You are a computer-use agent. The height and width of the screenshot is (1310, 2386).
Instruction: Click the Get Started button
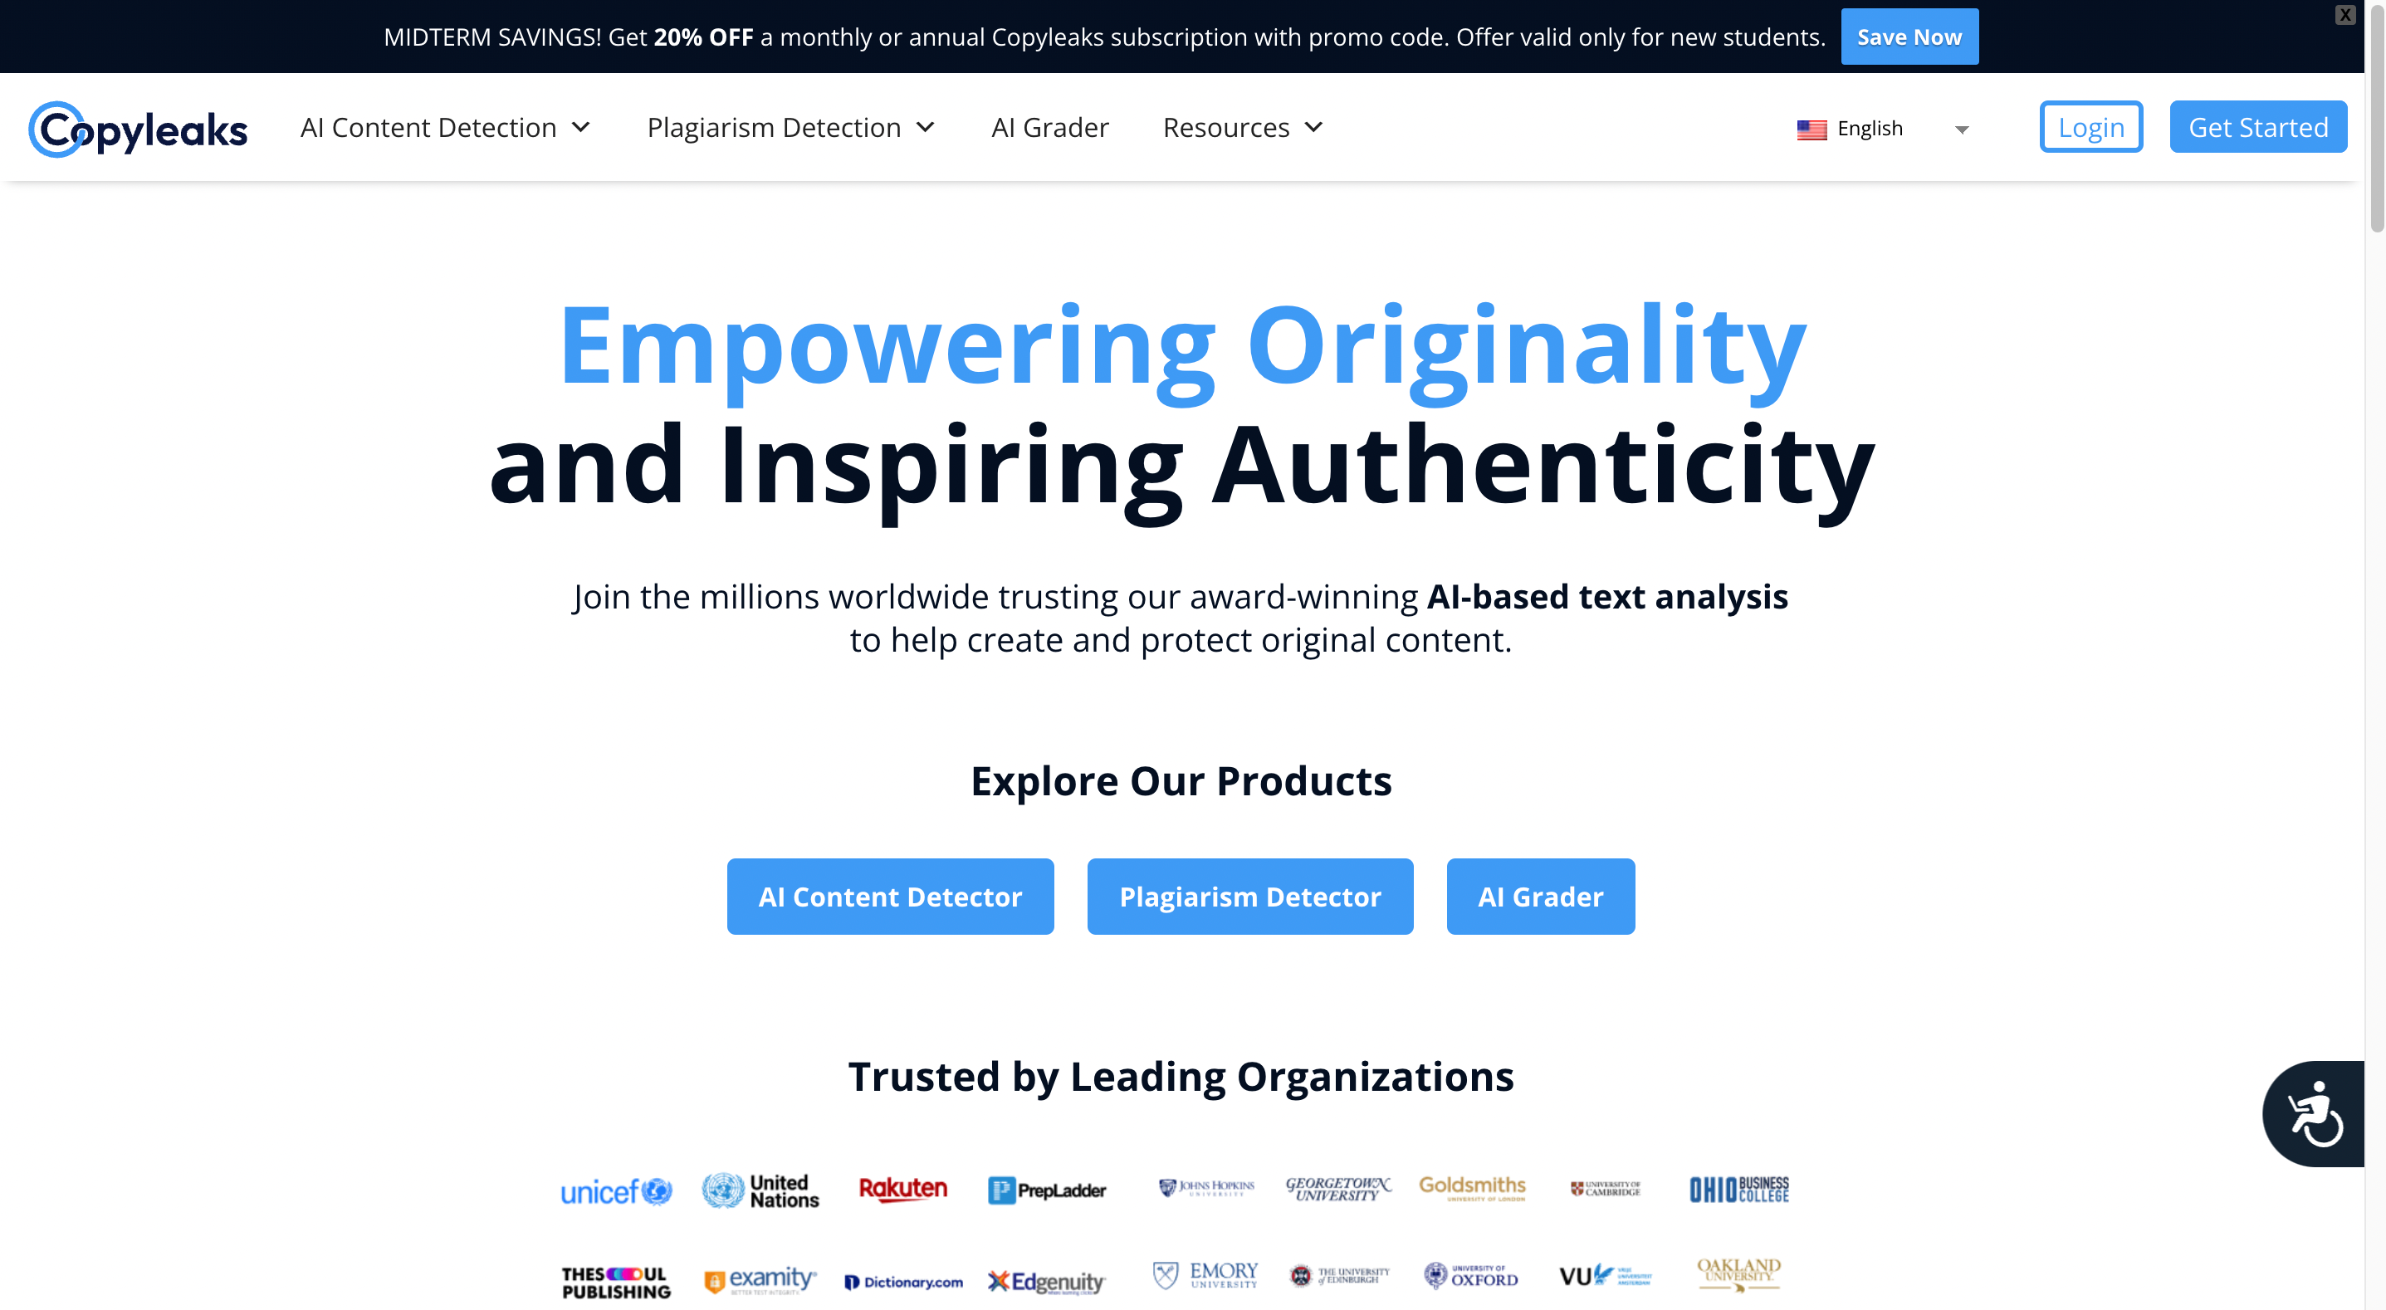pyautogui.click(x=2258, y=126)
